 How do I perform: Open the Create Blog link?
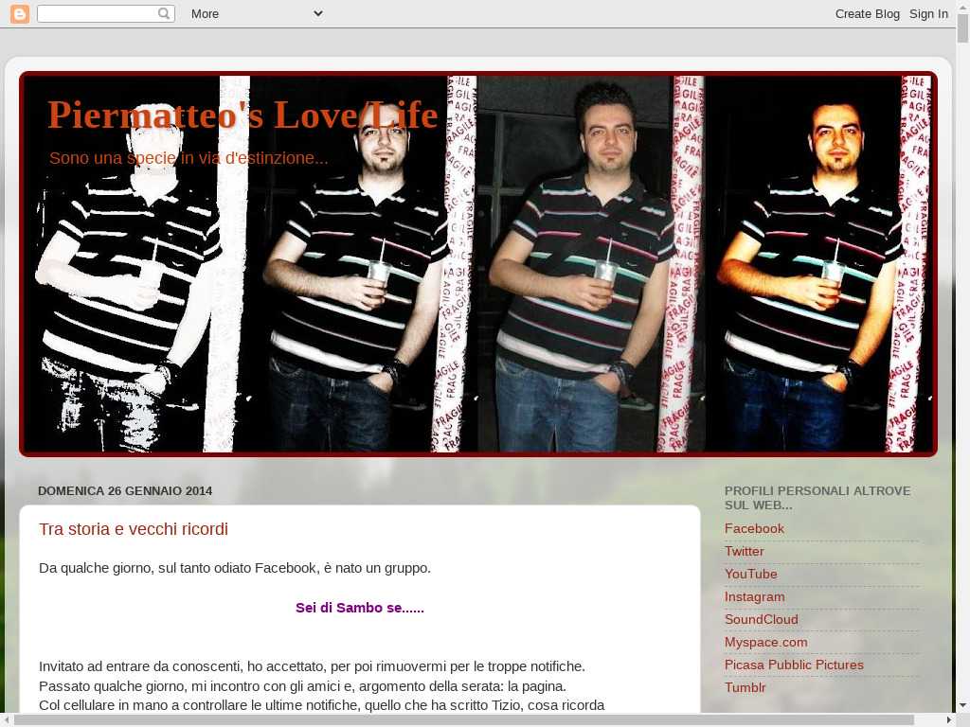point(867,13)
